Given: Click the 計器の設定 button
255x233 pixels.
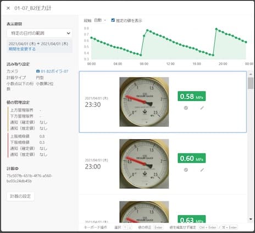Looking at the screenshot, I should tap(20, 196).
